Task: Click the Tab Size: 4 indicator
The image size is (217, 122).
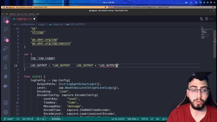Action: [133, 119]
